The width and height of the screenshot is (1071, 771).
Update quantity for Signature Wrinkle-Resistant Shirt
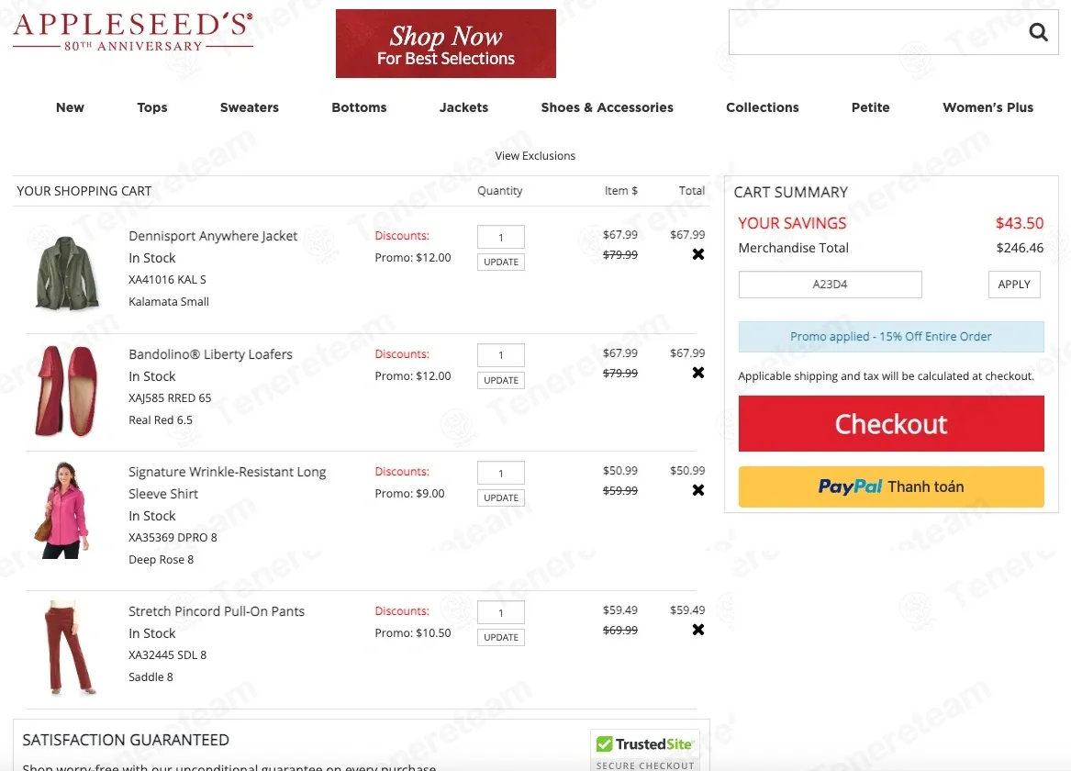click(501, 497)
